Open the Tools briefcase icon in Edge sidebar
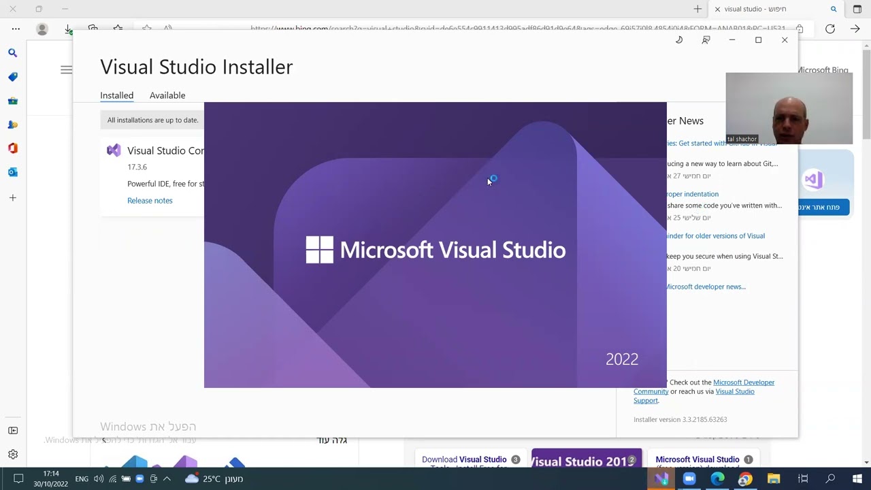871x490 pixels. pos(13,101)
